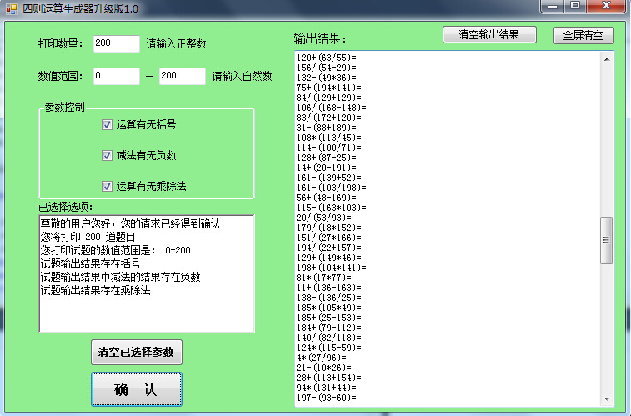The width and height of the screenshot is (631, 416).
Task: Select the output line 84/(129+129)=
Action: tap(328, 98)
